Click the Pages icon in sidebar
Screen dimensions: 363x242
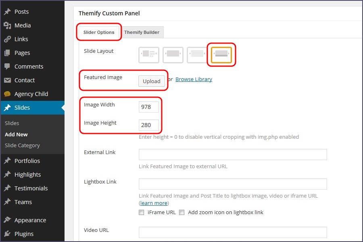(7, 53)
